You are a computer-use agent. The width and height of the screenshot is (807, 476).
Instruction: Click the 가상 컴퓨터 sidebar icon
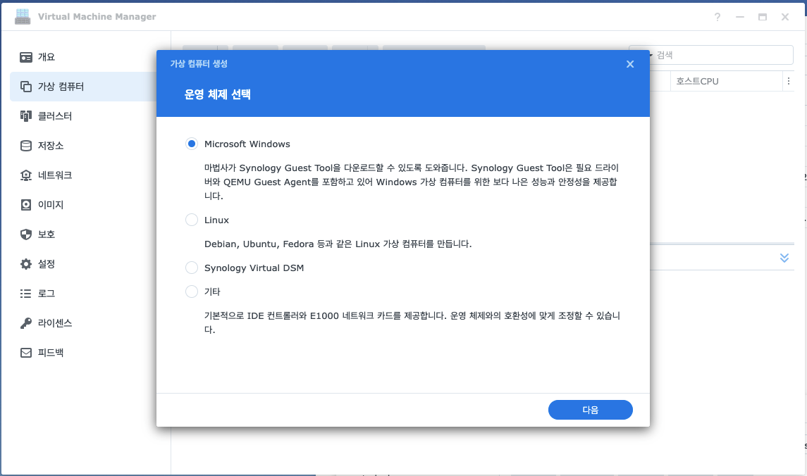point(26,87)
